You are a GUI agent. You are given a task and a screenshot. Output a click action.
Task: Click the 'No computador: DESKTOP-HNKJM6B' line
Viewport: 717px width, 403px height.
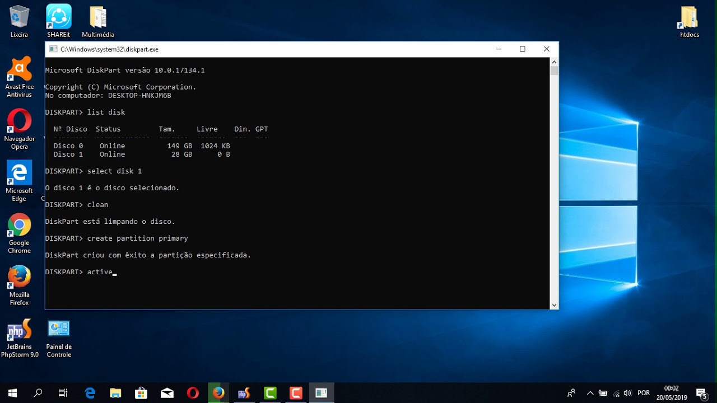point(108,96)
